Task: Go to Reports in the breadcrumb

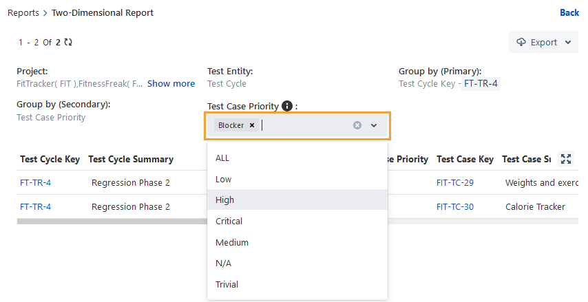Action: 23,12
